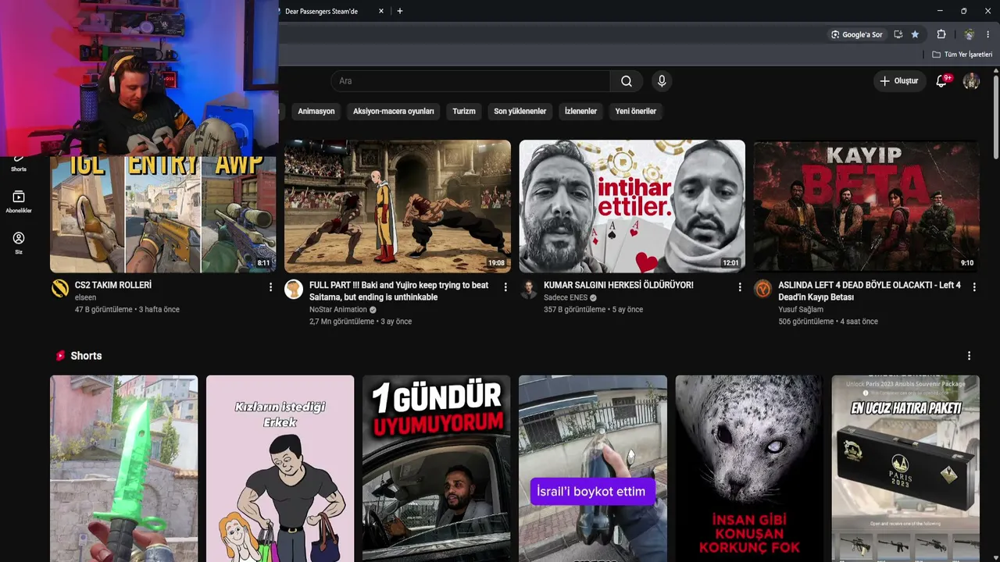Click the FULL PART Baki and Yujiro title
Screen dimensions: 1000x562
tap(399, 291)
